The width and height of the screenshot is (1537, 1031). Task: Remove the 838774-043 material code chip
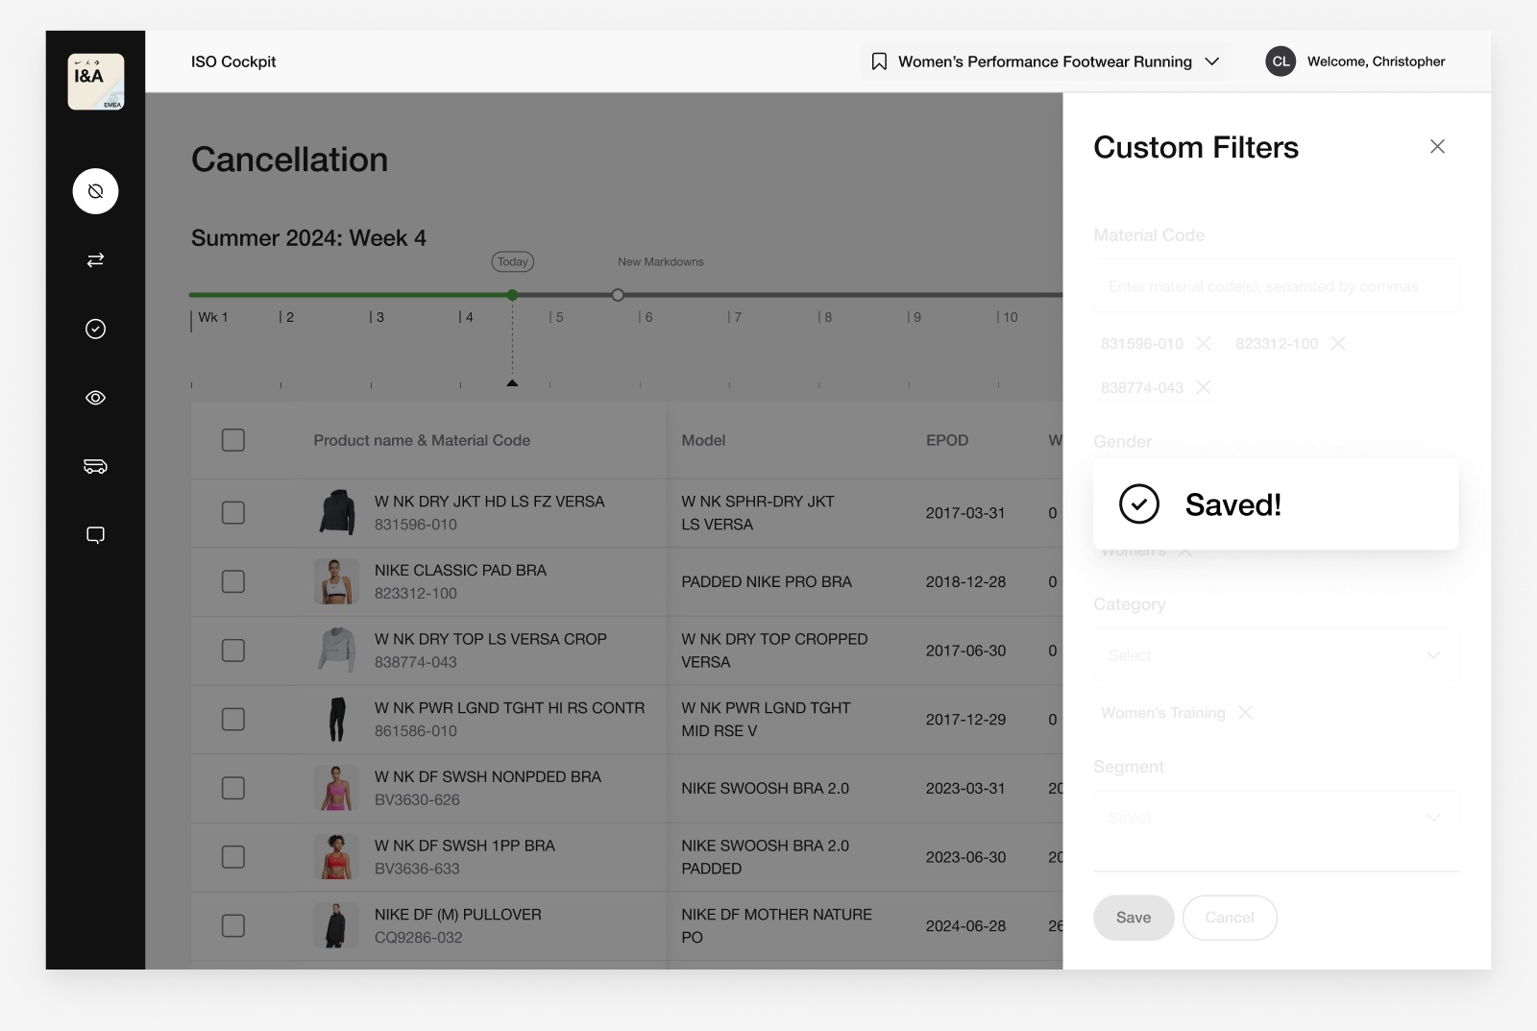pos(1203,387)
